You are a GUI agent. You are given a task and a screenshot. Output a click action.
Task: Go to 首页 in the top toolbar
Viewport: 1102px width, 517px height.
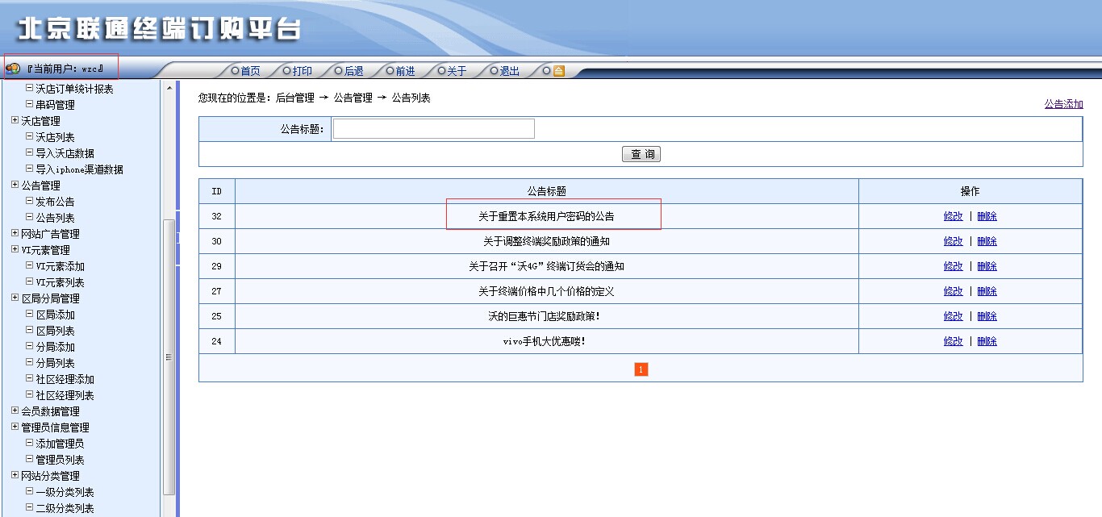(x=250, y=71)
